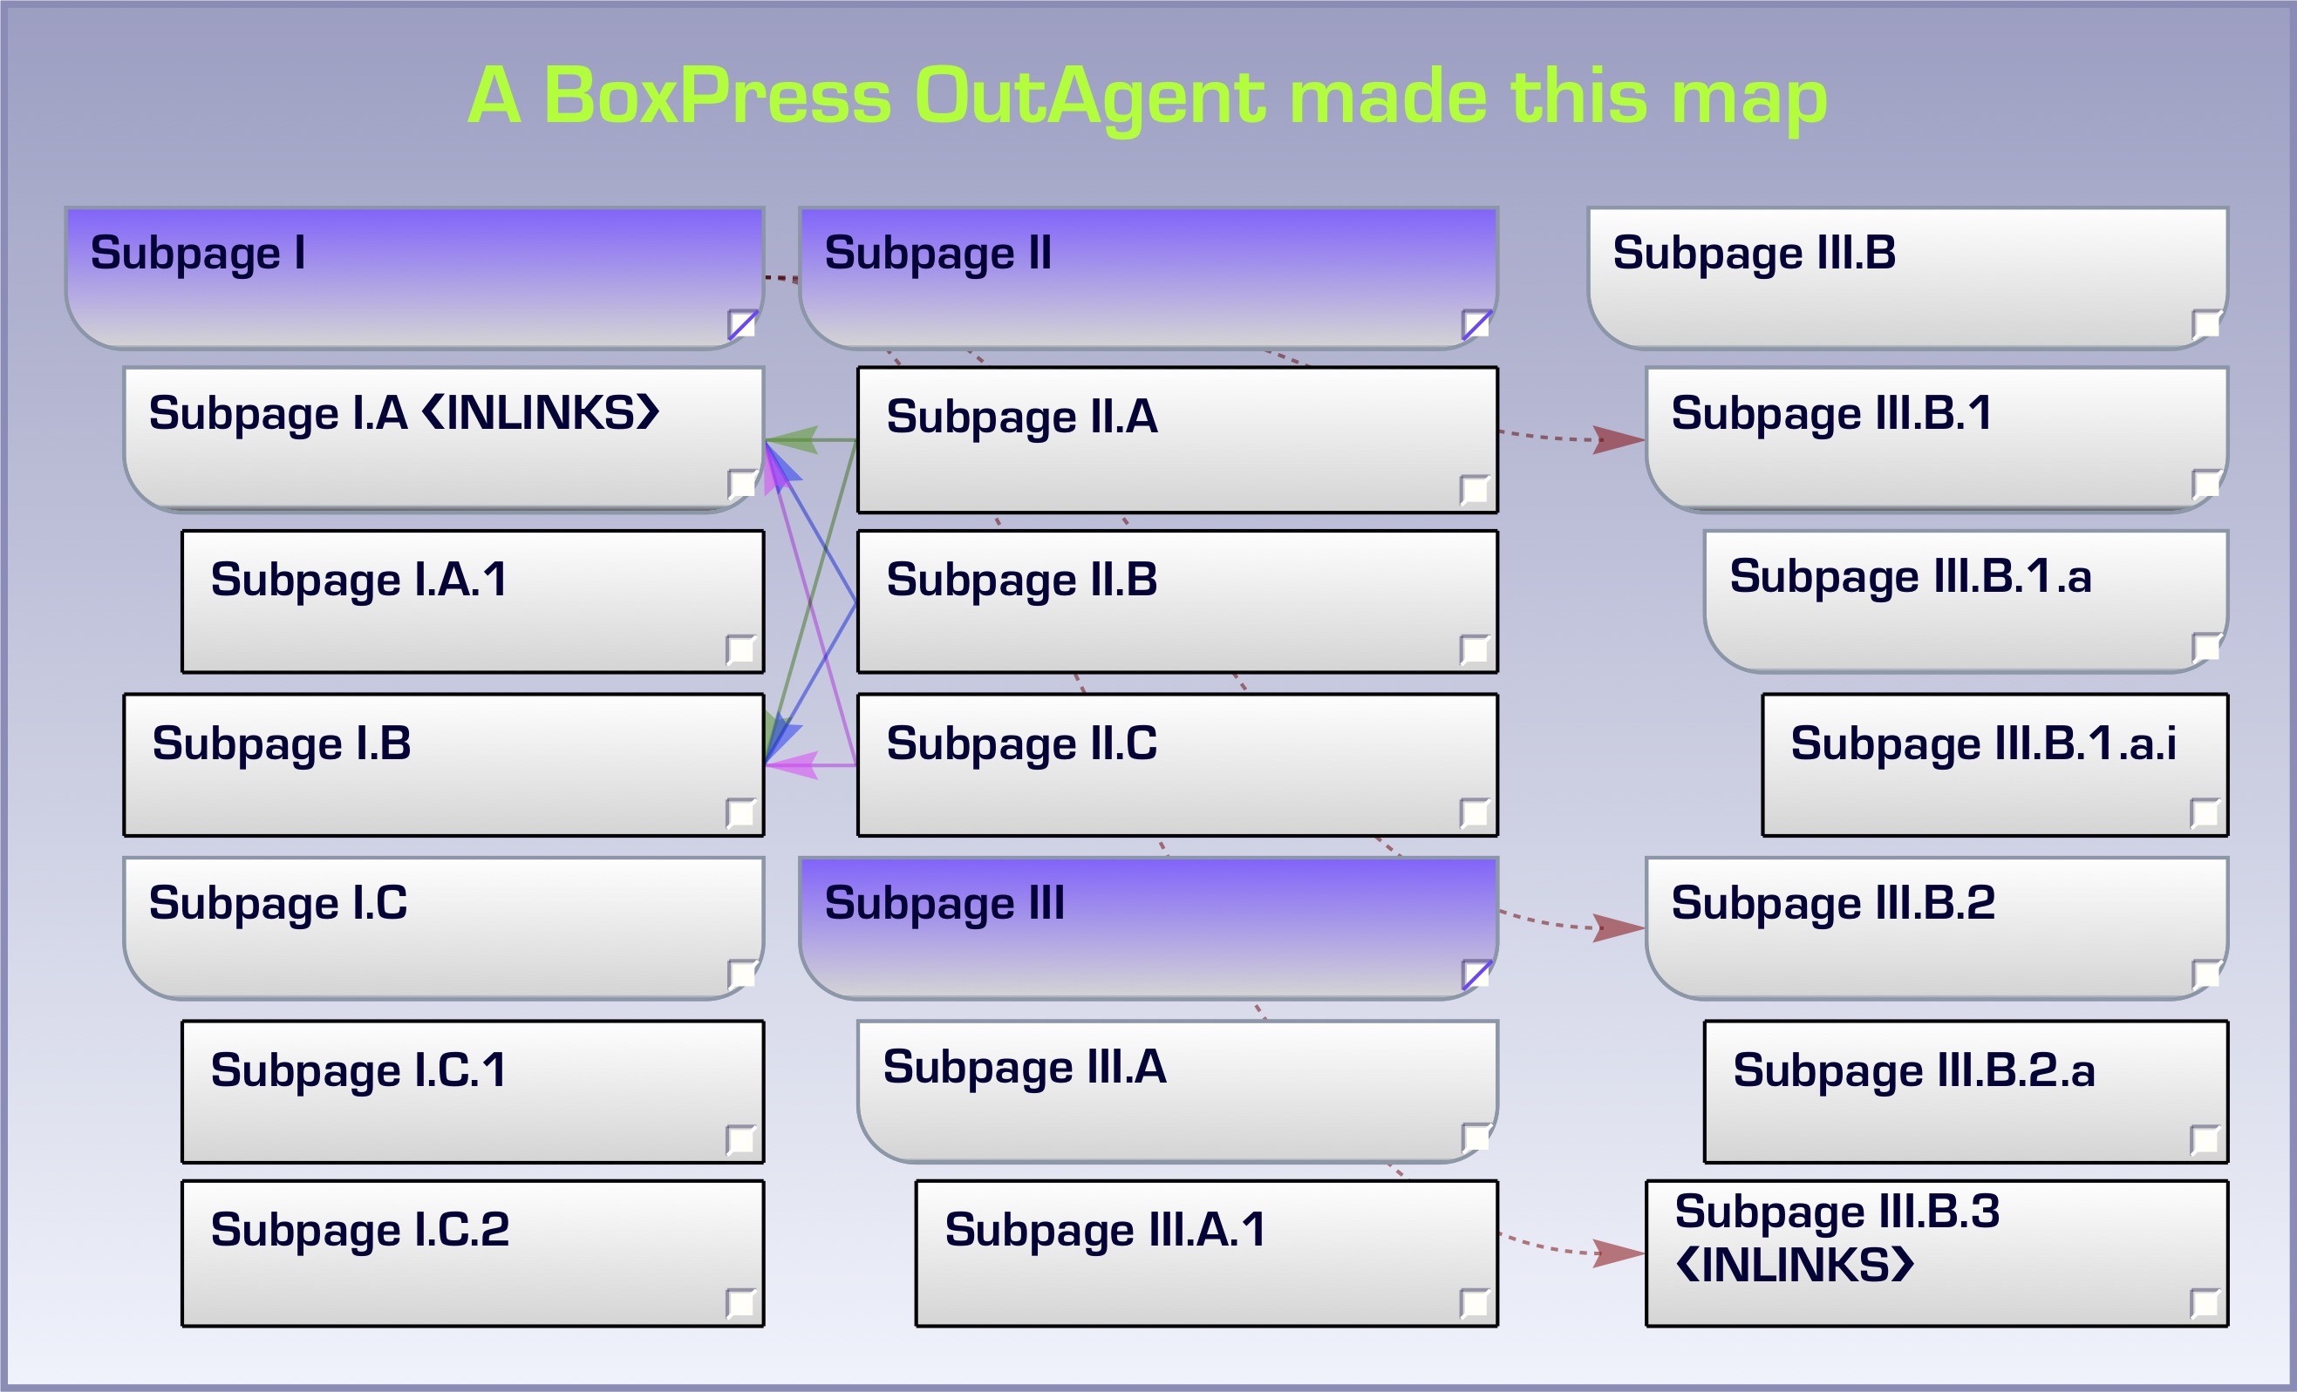Image resolution: width=2297 pixels, height=1392 pixels.
Task: Select the Subpage II.C box
Action: click(1176, 766)
